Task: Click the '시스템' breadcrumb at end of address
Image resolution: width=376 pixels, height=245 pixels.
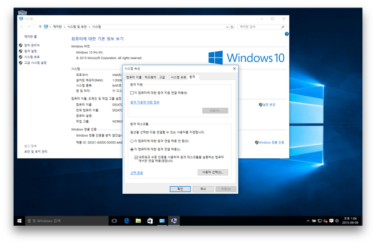Action: point(97,27)
